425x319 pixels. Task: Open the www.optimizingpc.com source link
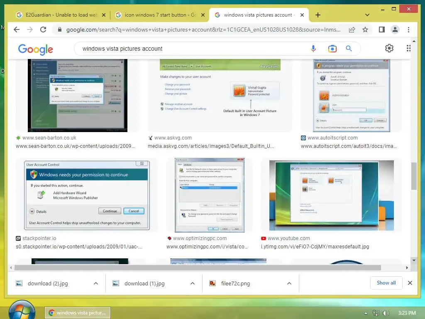pos(200,238)
